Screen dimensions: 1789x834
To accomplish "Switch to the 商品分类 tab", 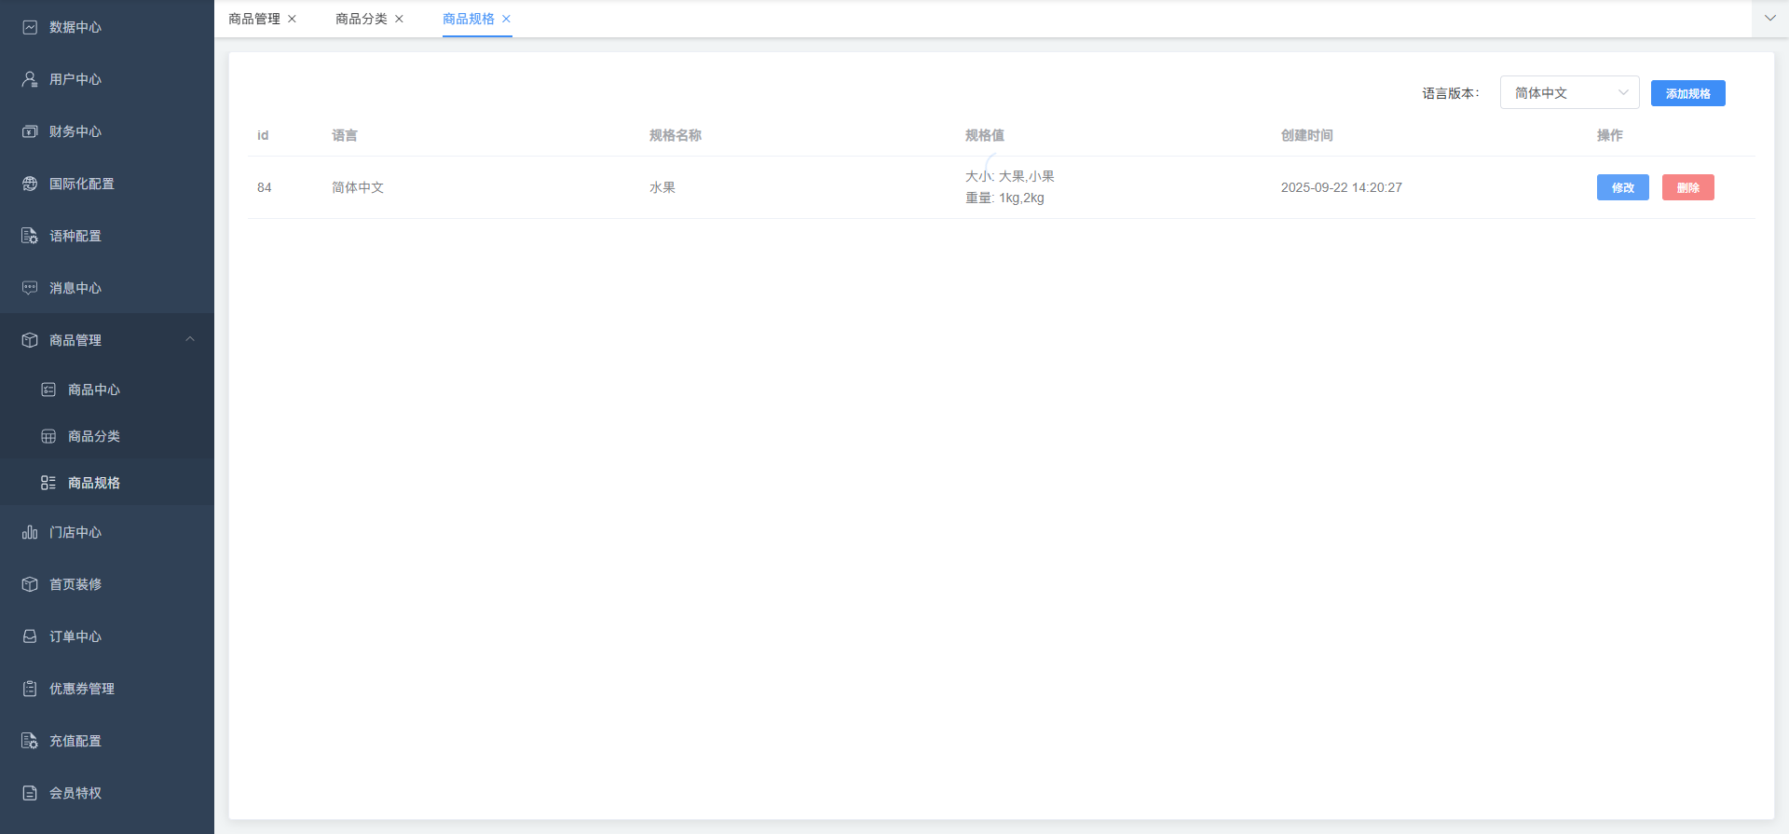I will pyautogui.click(x=362, y=19).
